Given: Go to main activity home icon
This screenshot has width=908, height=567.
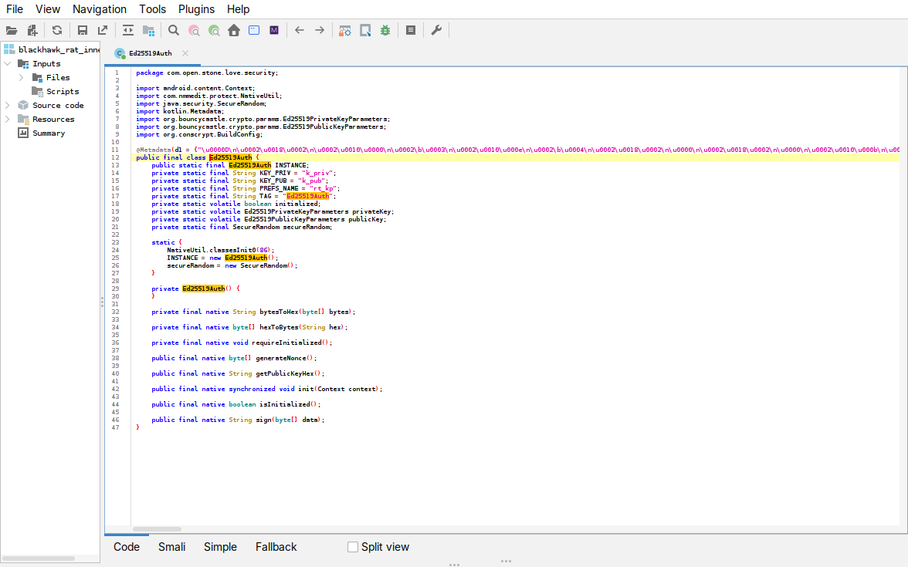Looking at the screenshot, I should [x=234, y=31].
